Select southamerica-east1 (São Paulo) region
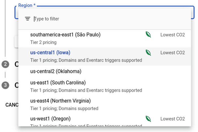Image resolution: width=198 pixels, height=132 pixels. pyautogui.click(x=65, y=35)
